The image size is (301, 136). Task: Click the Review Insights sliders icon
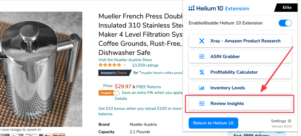tap(202, 104)
